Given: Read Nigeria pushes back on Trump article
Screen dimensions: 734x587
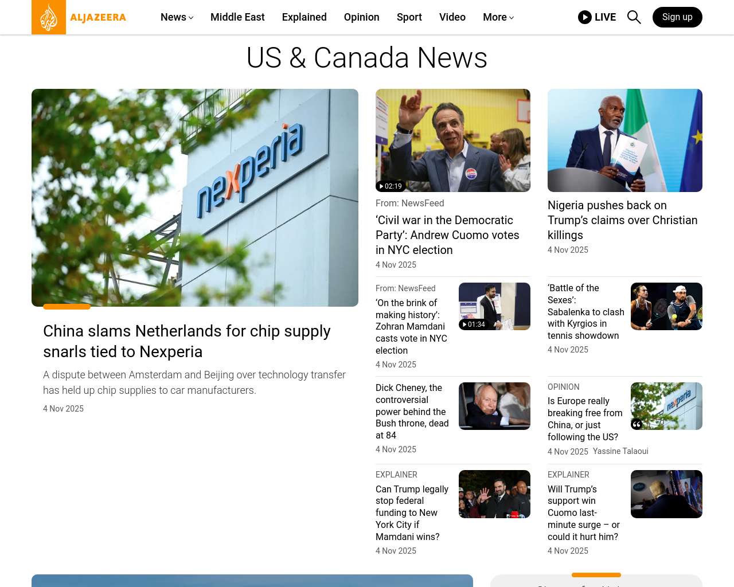Looking at the screenshot, I should pyautogui.click(x=622, y=220).
